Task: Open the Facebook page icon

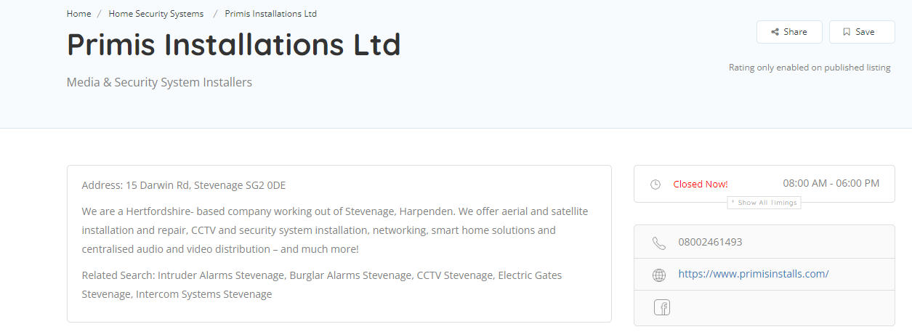Action: (662, 307)
